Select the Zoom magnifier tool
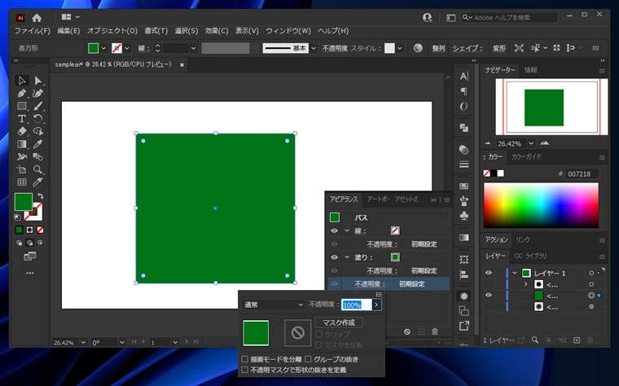The height and width of the screenshot is (386, 619). tap(38, 169)
